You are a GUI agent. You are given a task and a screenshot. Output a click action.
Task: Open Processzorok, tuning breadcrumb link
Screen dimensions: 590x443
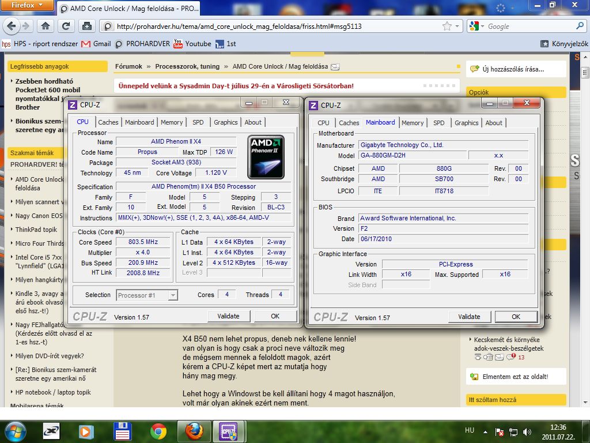[x=187, y=66]
